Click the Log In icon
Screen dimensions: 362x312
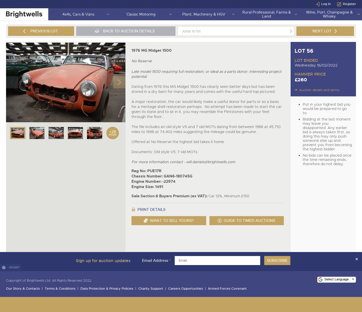click(317, 4)
